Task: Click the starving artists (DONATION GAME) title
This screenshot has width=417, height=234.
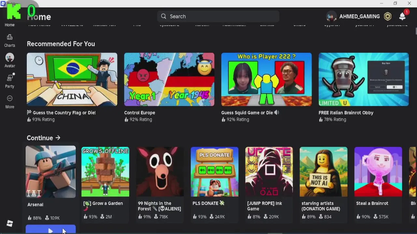Action: [x=321, y=206]
